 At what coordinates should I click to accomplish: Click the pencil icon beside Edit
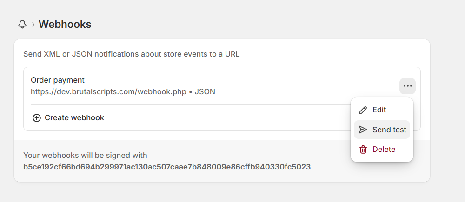click(363, 110)
